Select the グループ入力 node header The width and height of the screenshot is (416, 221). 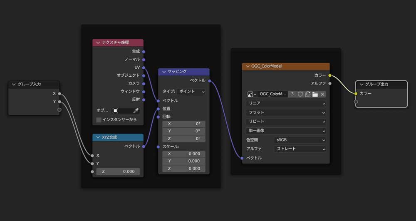[x=34, y=84]
